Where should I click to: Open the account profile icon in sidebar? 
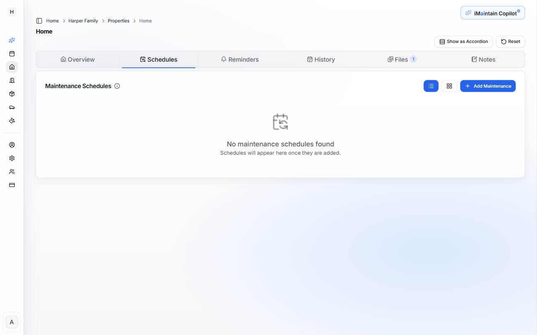click(x=12, y=145)
